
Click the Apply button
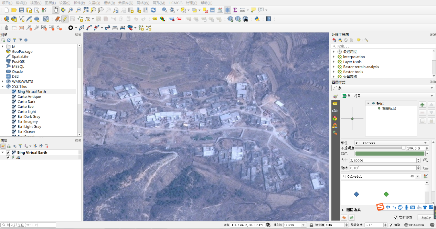(x=426, y=218)
